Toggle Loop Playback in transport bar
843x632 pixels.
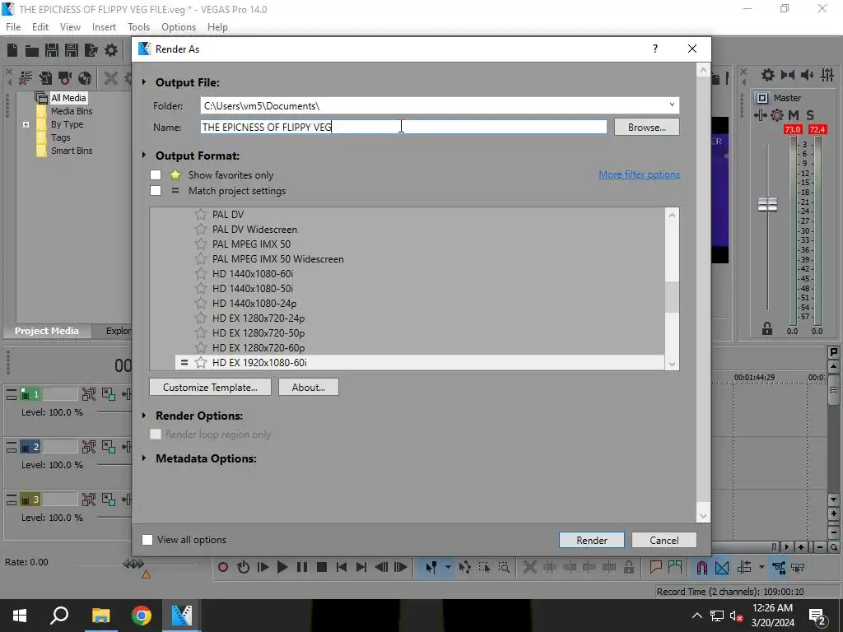click(x=243, y=567)
